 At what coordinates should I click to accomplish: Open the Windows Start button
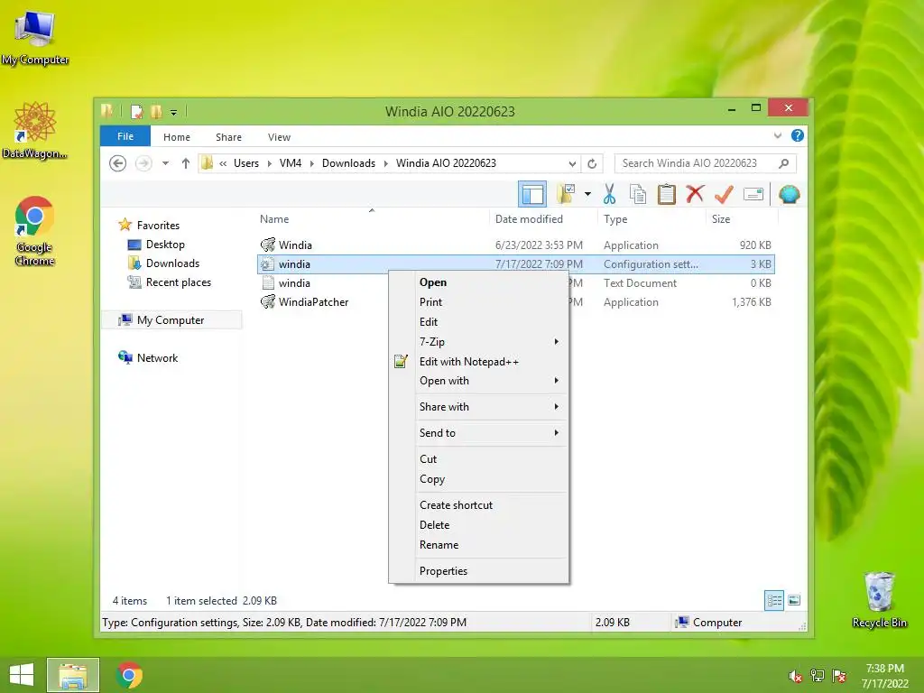click(x=22, y=675)
